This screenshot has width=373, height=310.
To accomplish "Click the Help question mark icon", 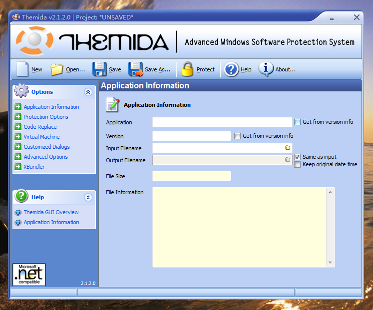I will click(x=231, y=69).
